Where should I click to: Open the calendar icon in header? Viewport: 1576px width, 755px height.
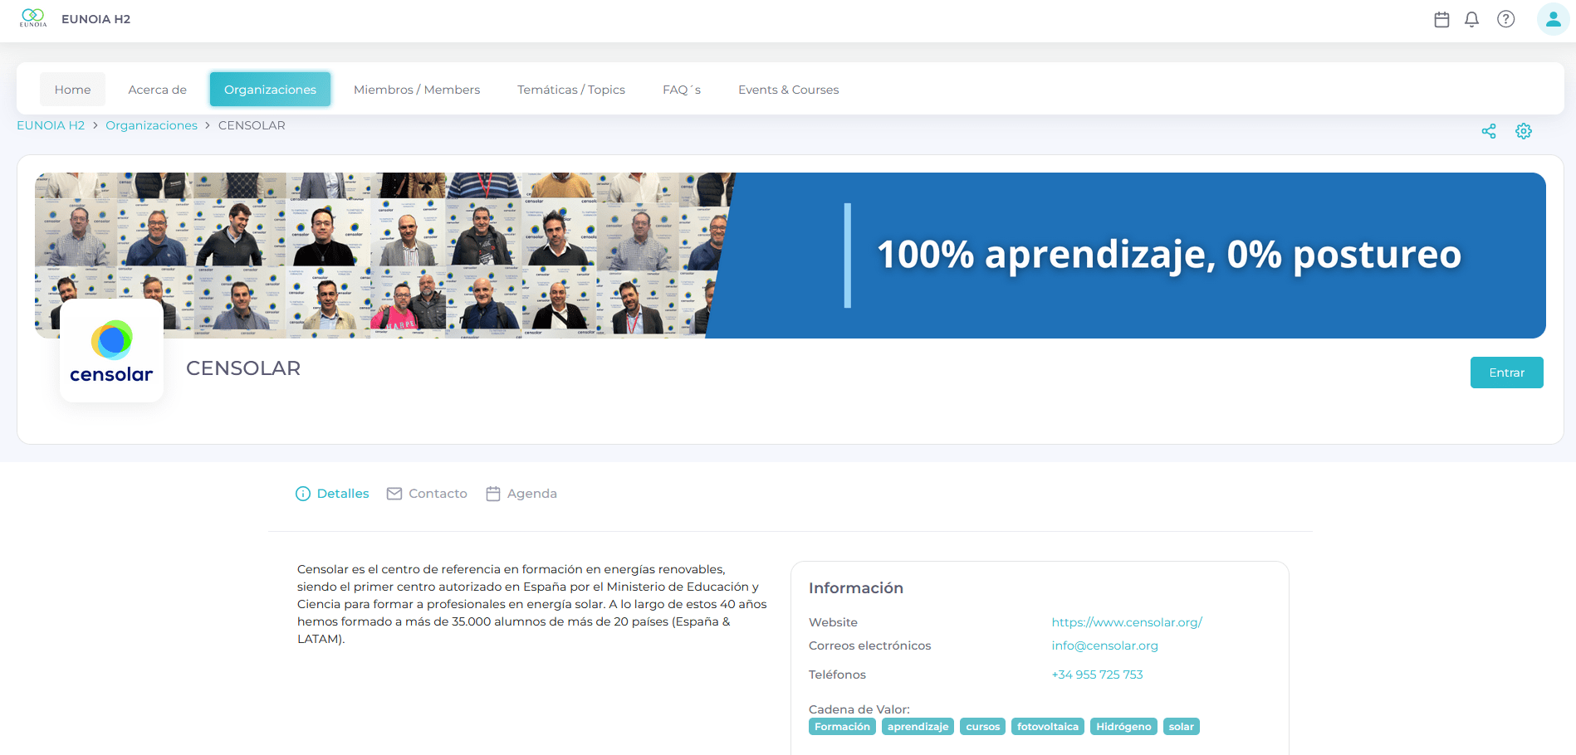pos(1441,19)
